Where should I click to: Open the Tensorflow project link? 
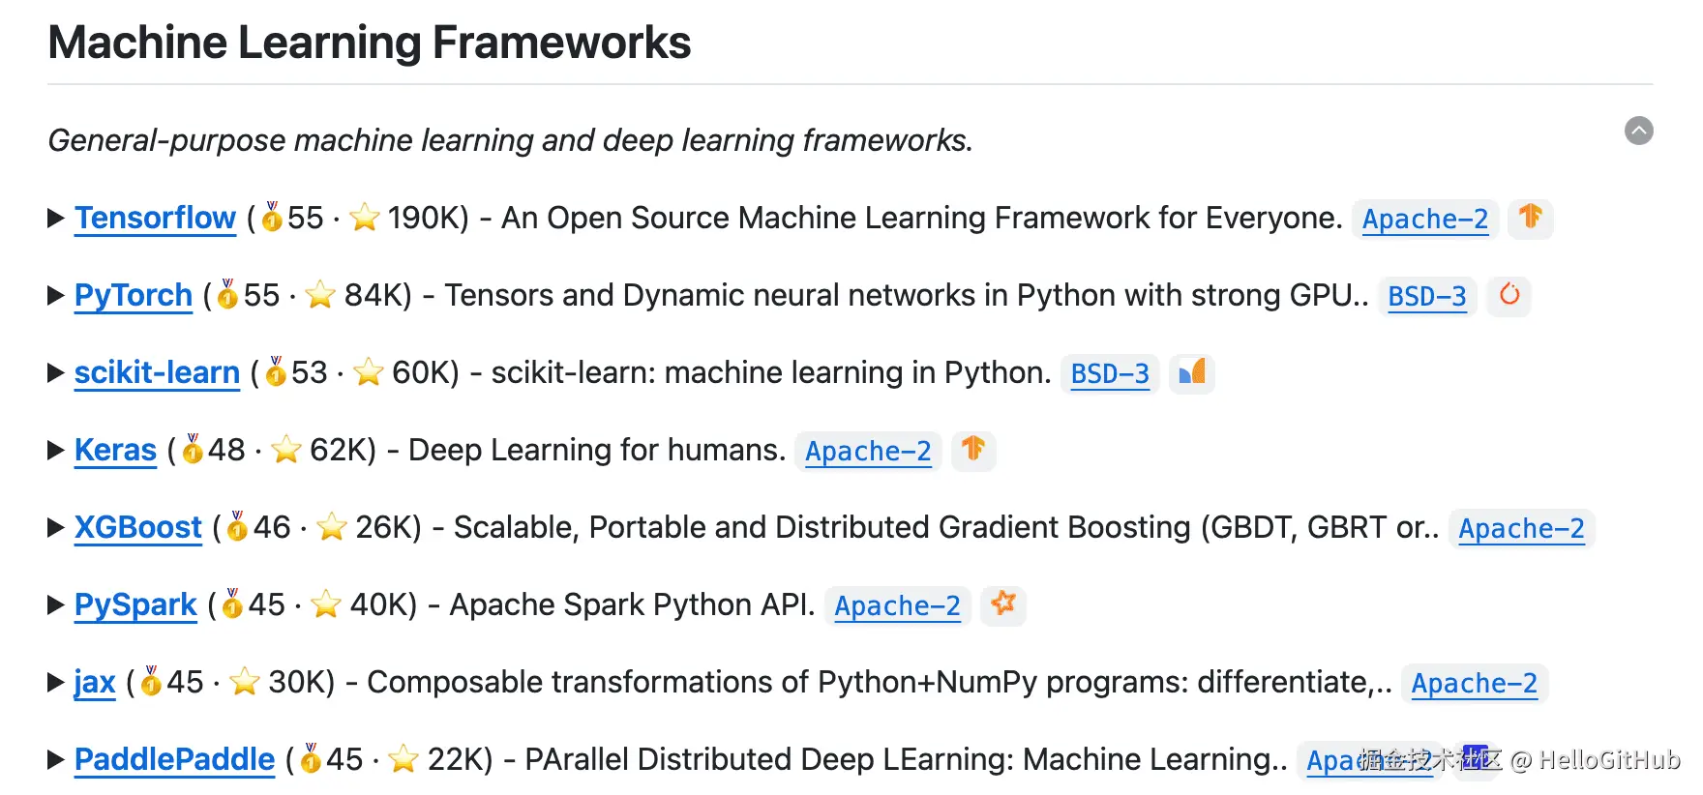[156, 219]
